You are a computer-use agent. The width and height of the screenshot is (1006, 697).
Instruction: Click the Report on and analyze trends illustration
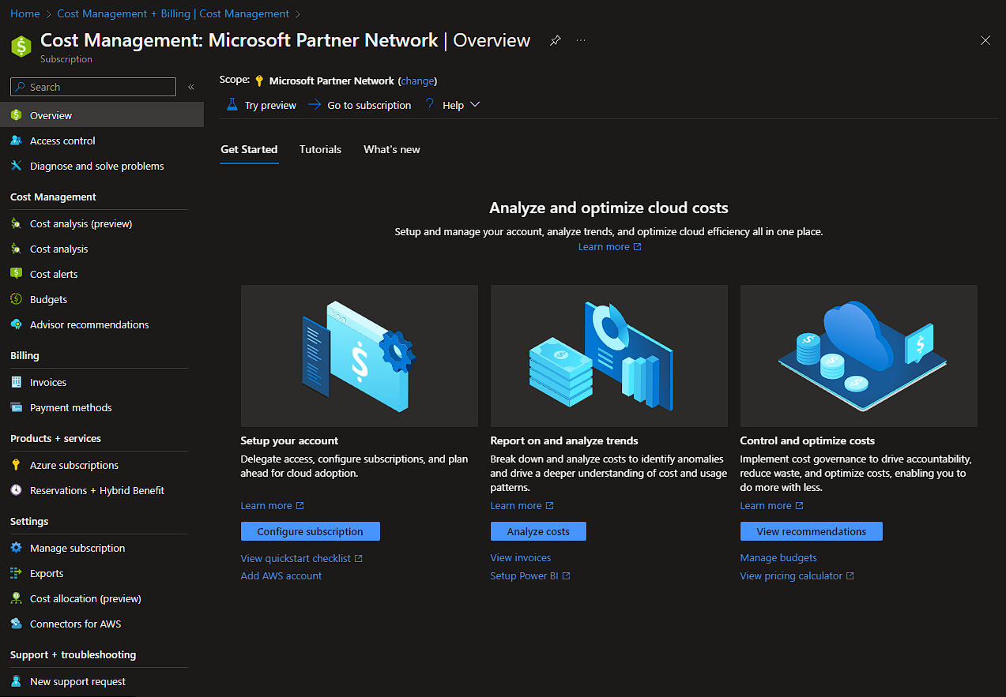tap(609, 356)
